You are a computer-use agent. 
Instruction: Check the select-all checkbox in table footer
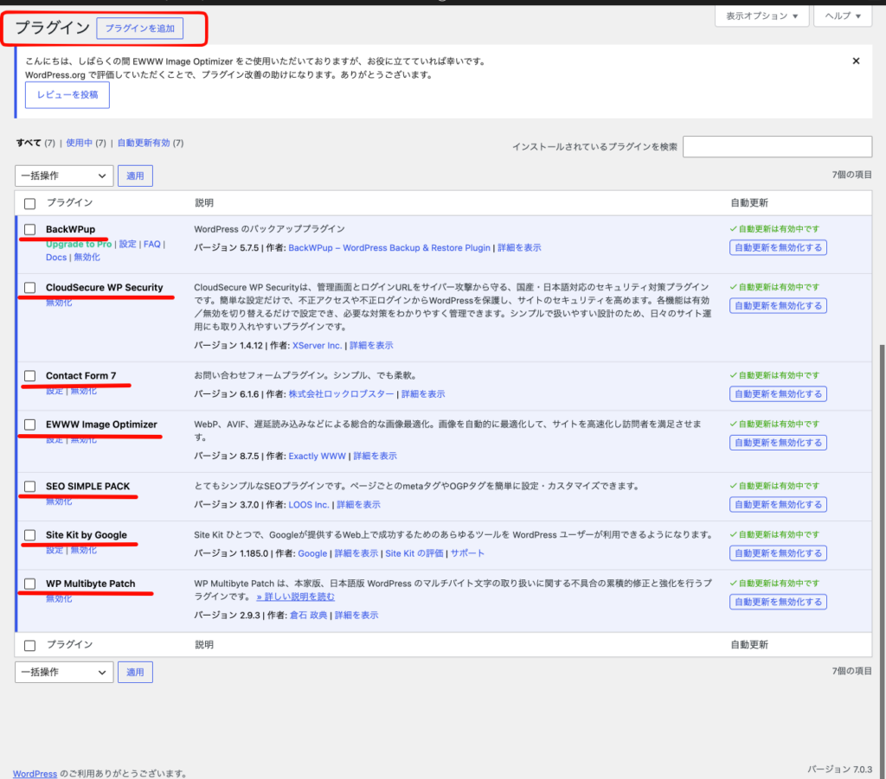(30, 645)
